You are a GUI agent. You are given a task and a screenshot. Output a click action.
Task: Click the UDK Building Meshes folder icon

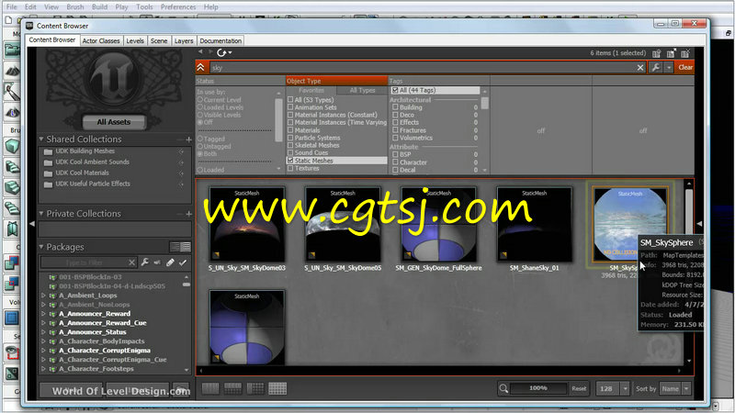[x=48, y=151]
